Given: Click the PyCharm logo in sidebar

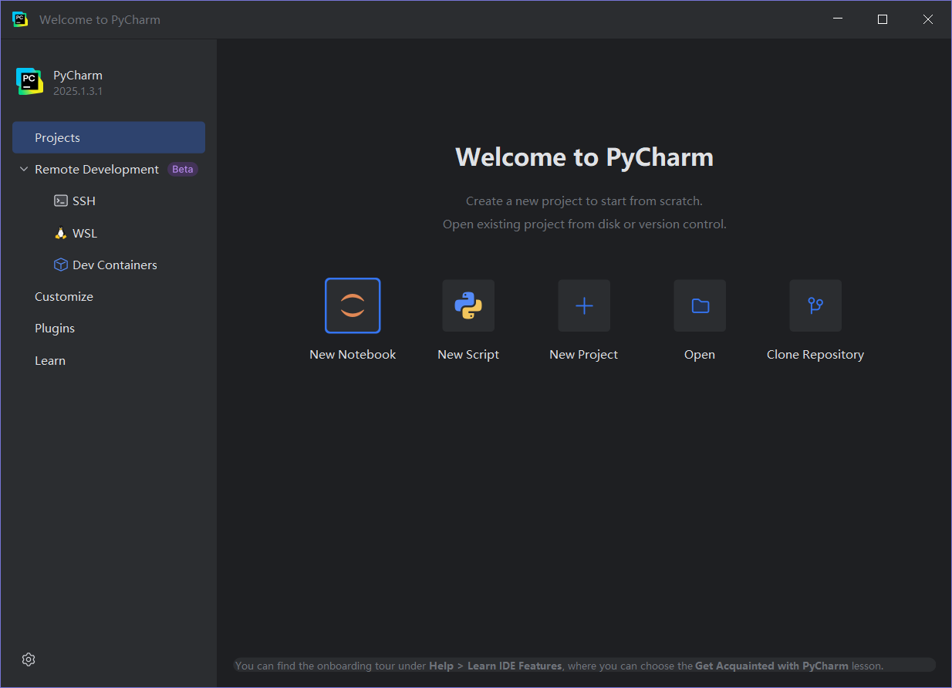Looking at the screenshot, I should 29,82.
